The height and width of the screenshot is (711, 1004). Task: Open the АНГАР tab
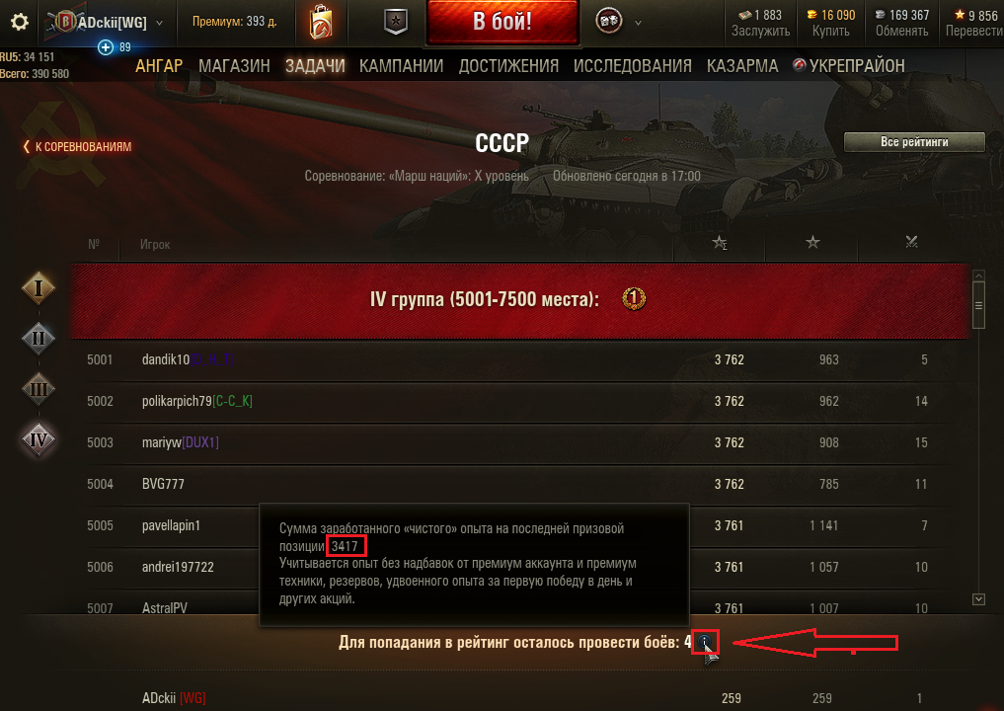[159, 66]
